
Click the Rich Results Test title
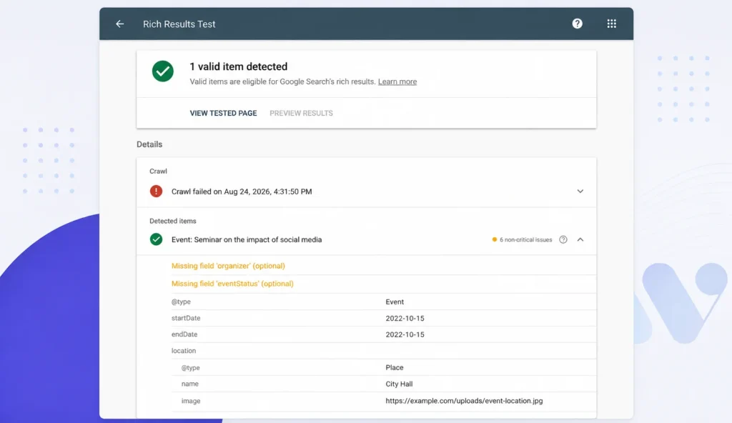pyautogui.click(x=179, y=24)
